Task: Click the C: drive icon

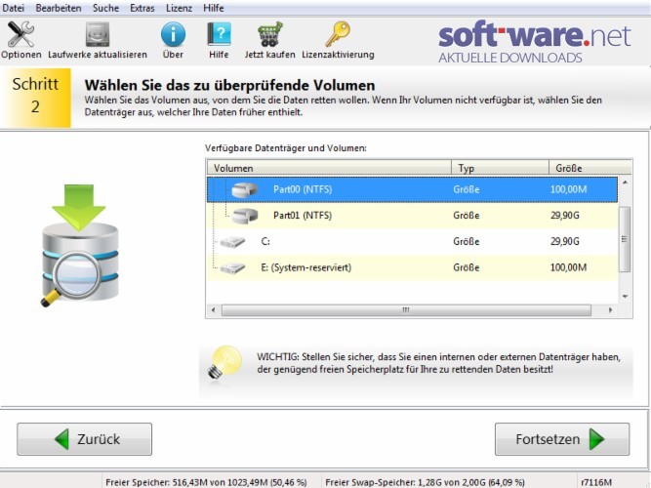Action: (x=232, y=242)
